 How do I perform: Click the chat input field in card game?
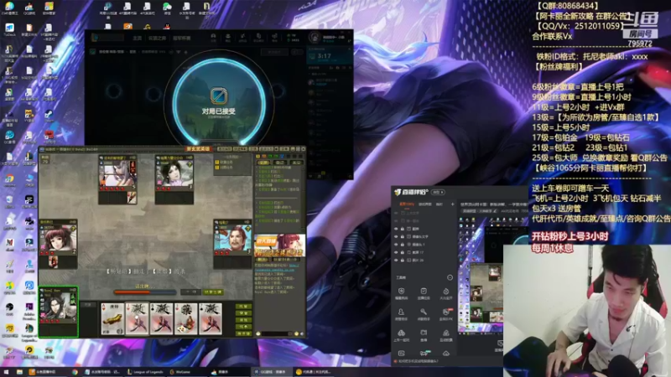pyautogui.click(x=274, y=333)
